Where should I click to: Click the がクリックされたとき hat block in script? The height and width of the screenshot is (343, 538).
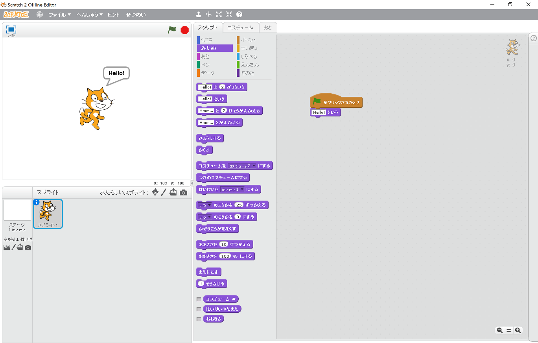click(x=336, y=102)
